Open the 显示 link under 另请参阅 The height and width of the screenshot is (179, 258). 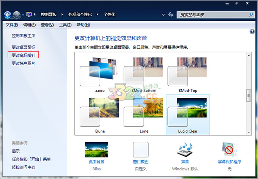(x=16, y=151)
